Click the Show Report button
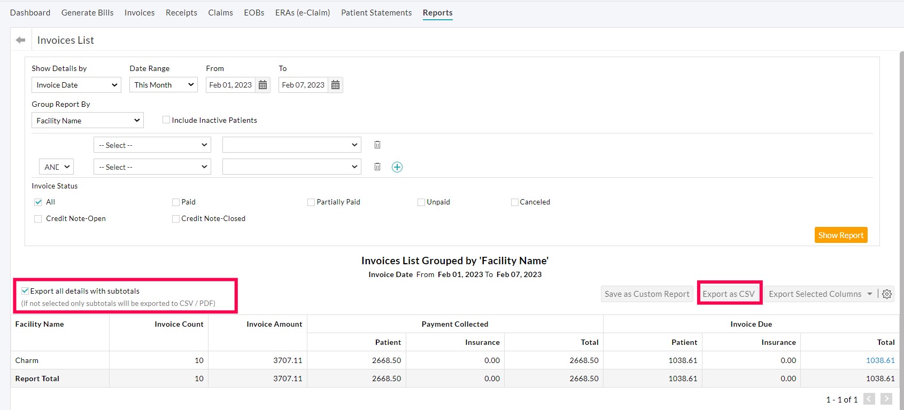 tap(841, 235)
